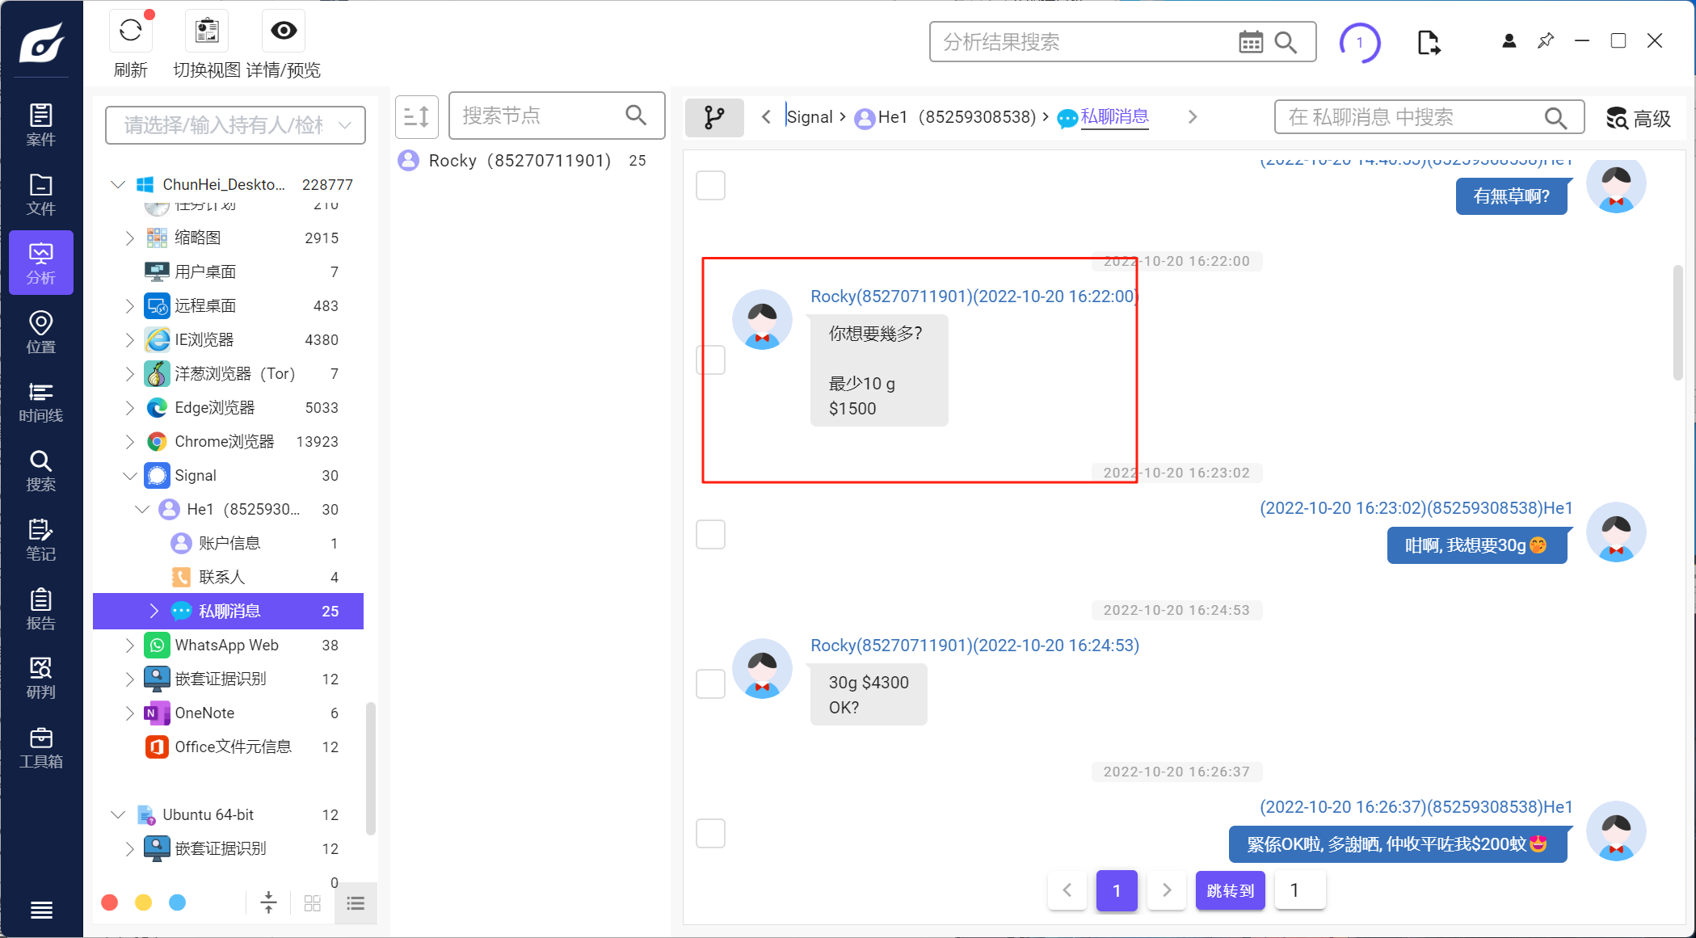Open the 持有人 selector dropdown
The width and height of the screenshot is (1696, 938).
tap(235, 125)
